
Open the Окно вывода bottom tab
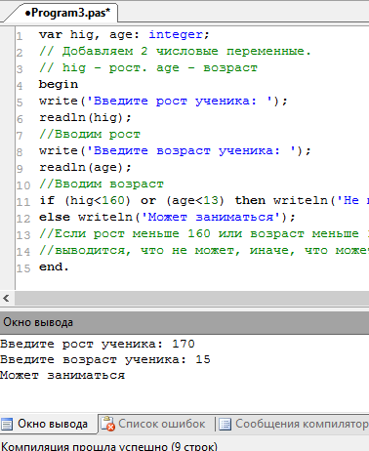coord(48,424)
